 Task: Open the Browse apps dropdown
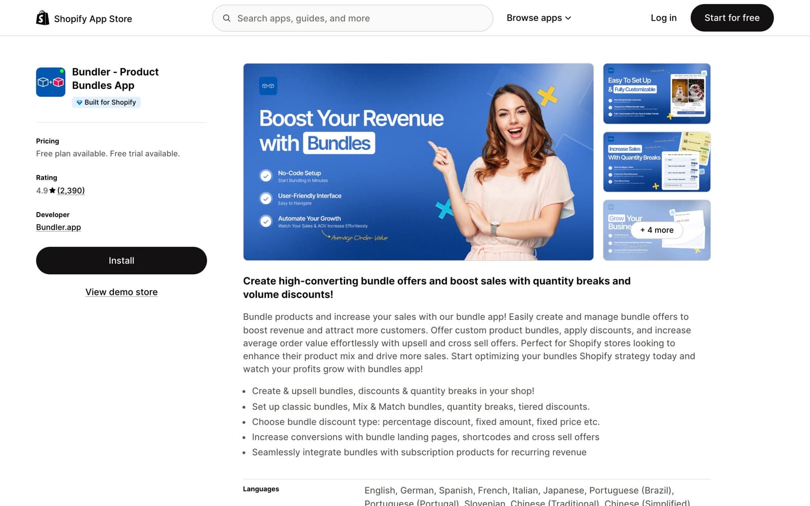539,18
